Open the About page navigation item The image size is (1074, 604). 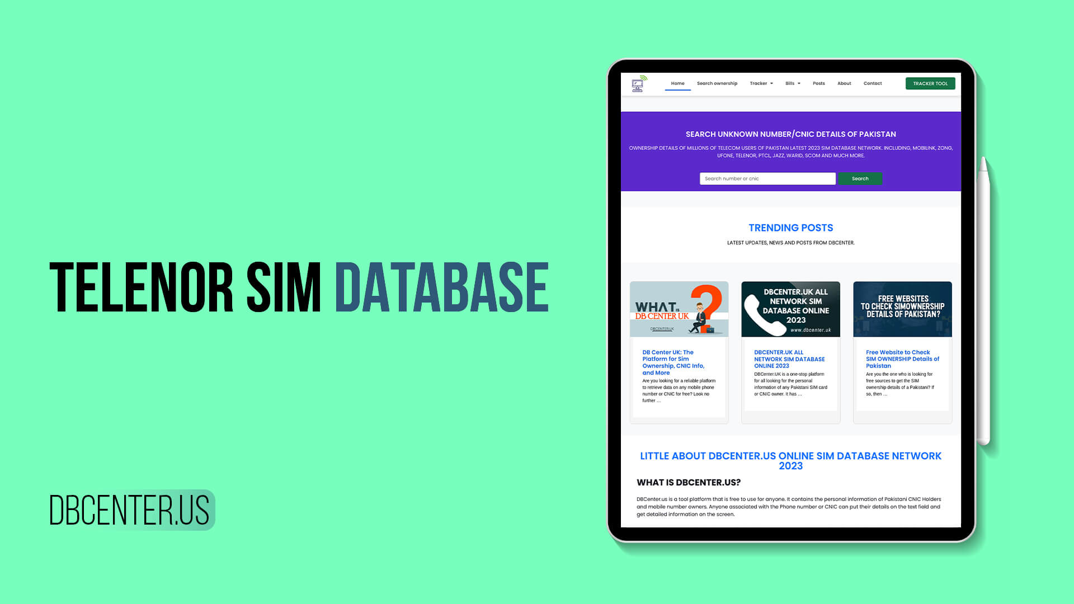point(845,83)
